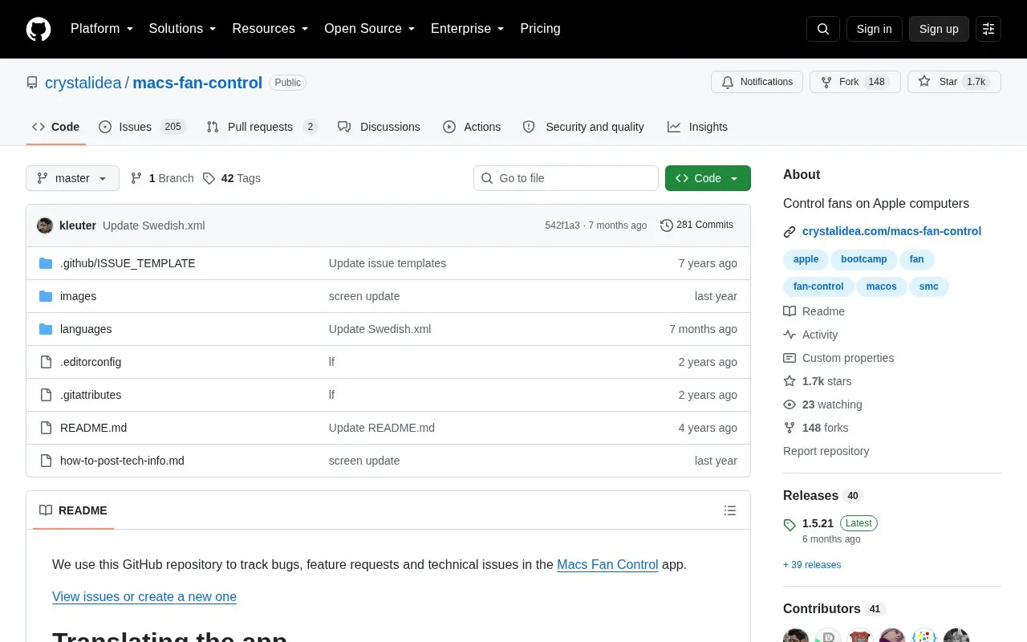Click the release tag icon for 1.5.21
This screenshot has width=1027, height=642.
pos(790,525)
